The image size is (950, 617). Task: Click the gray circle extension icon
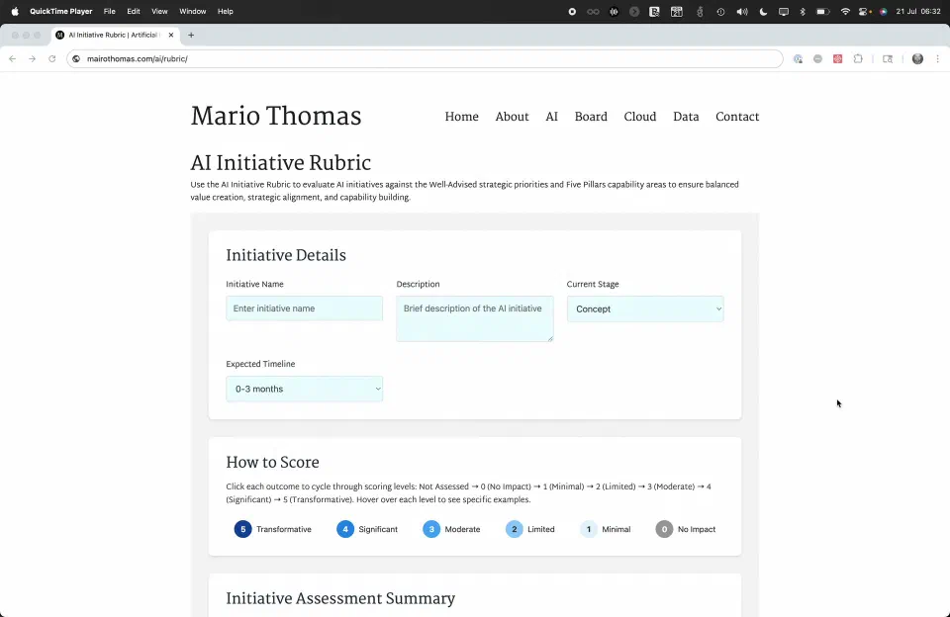(x=818, y=58)
